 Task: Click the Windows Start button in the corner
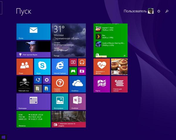click(4, 137)
